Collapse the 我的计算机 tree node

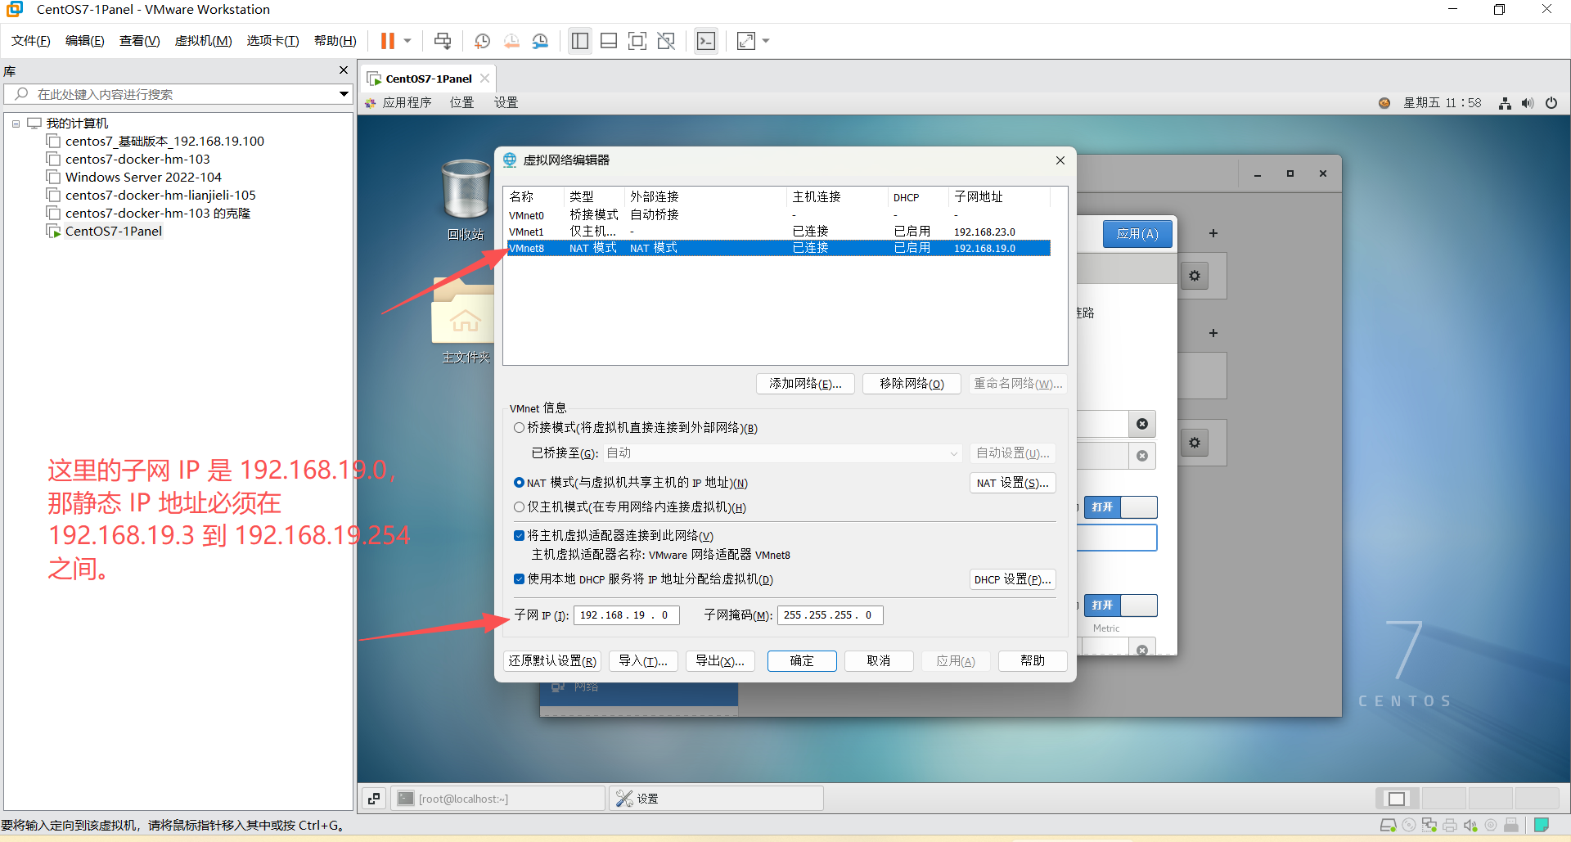tap(16, 124)
